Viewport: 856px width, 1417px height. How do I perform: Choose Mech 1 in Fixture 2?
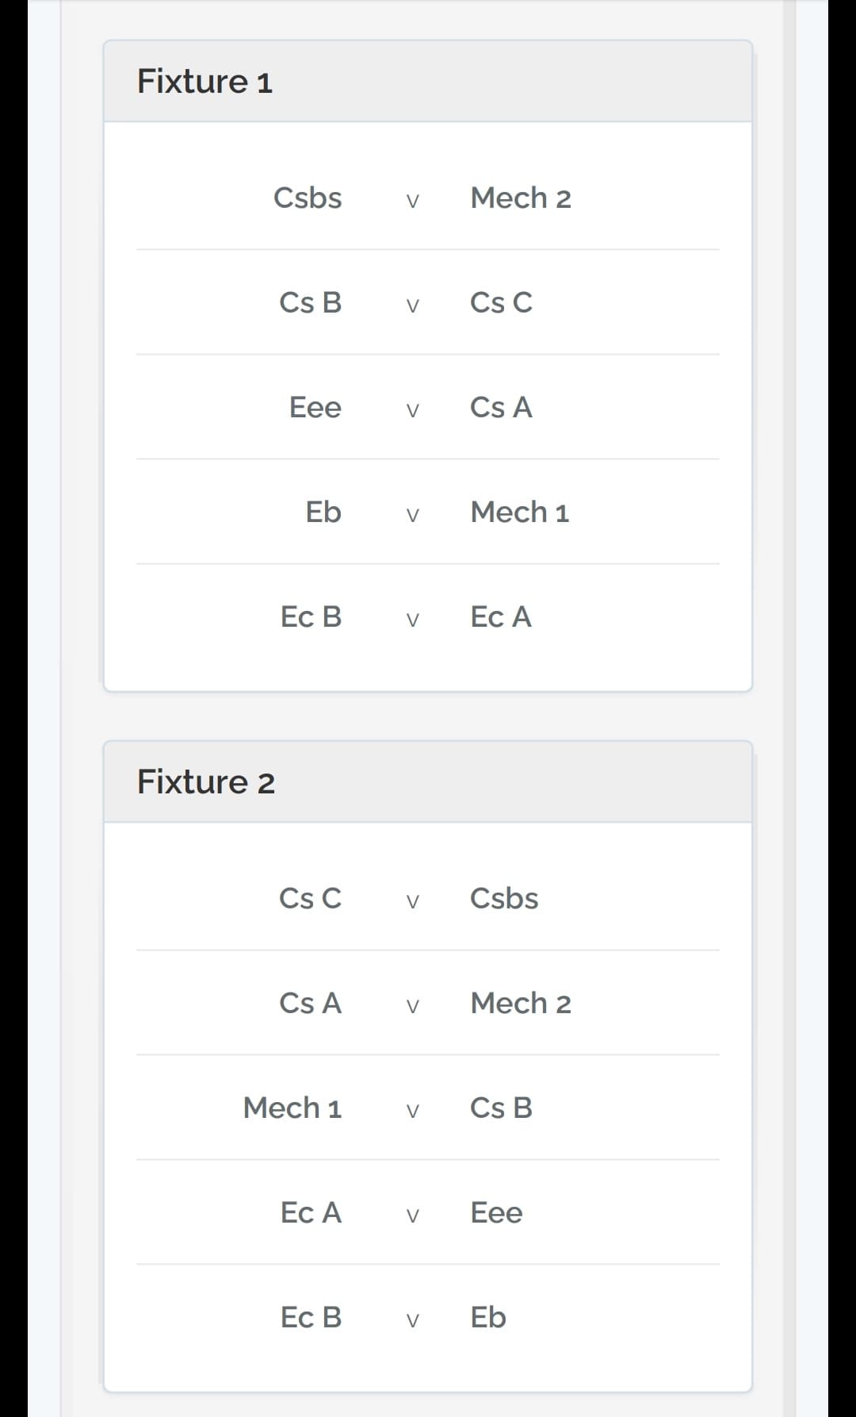(x=292, y=1108)
